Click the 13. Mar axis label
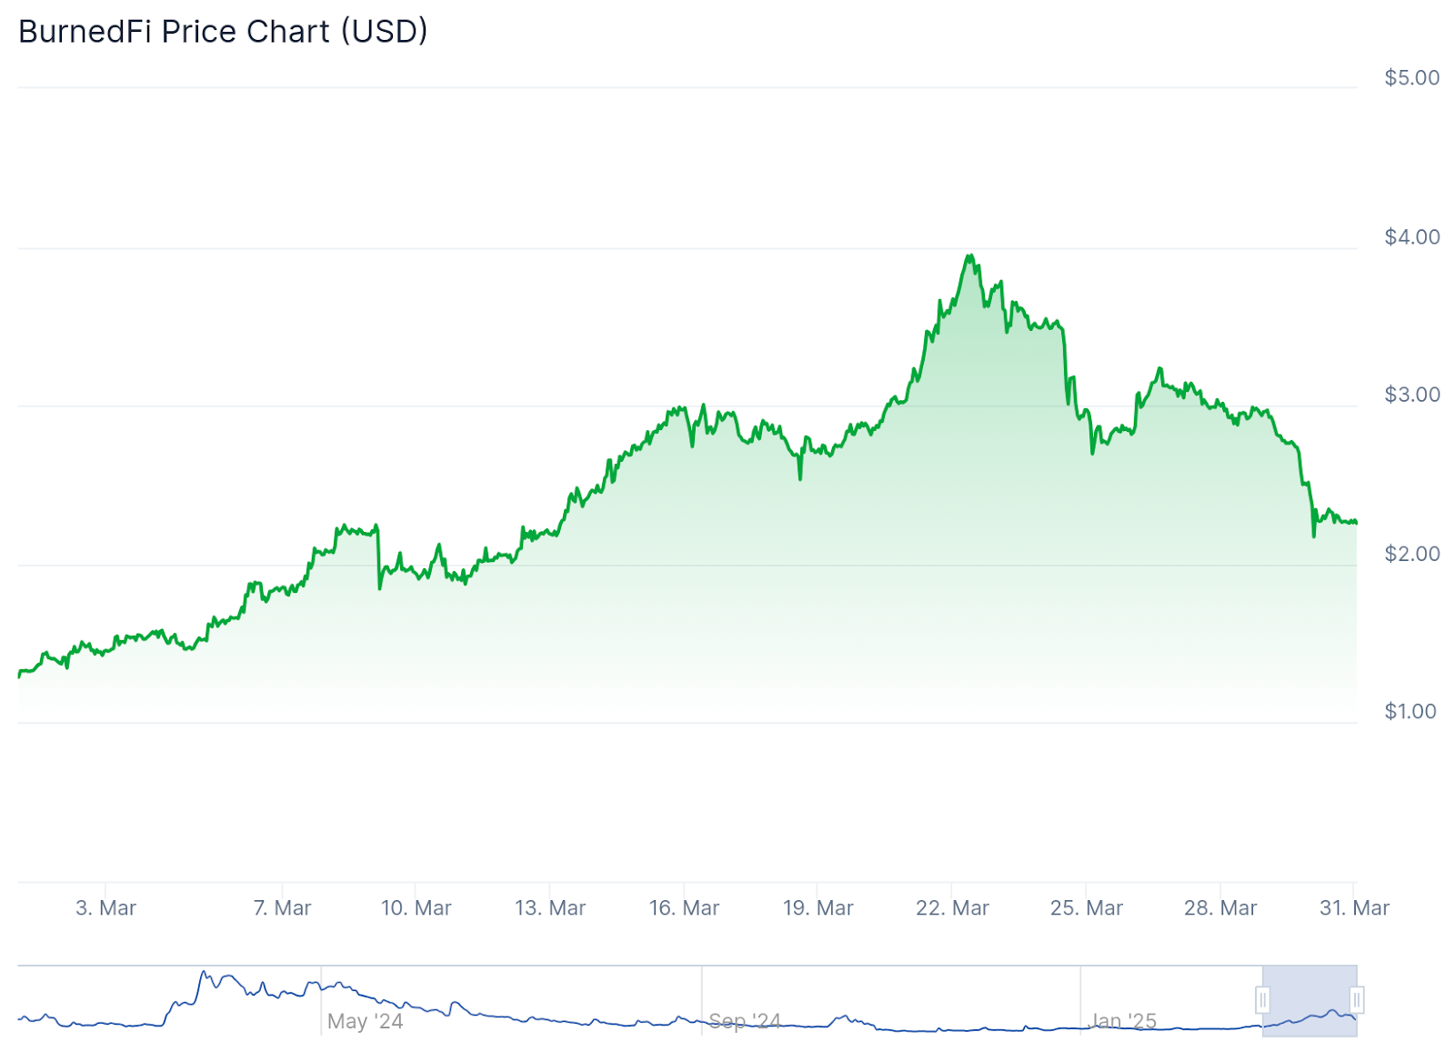The height and width of the screenshot is (1062, 1455). click(x=550, y=907)
